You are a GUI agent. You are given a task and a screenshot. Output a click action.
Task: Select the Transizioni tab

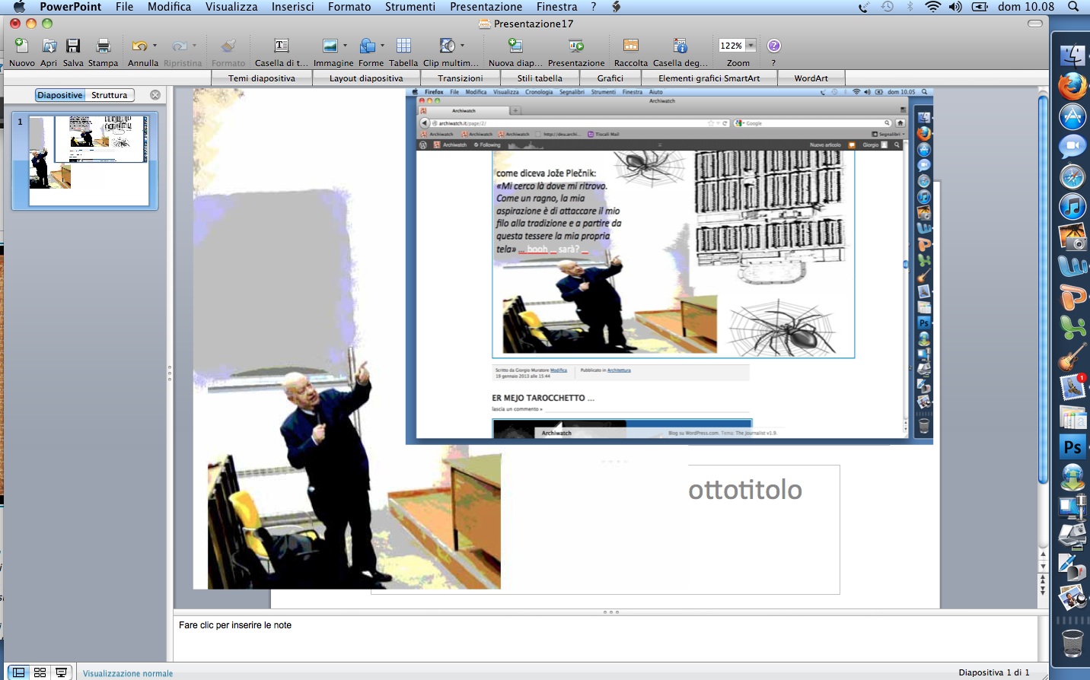click(460, 78)
